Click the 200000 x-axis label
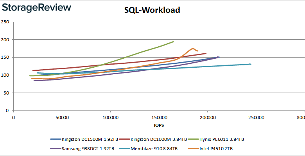Screen dimensions: 305x156 pyautogui.click(x=207, y=117)
